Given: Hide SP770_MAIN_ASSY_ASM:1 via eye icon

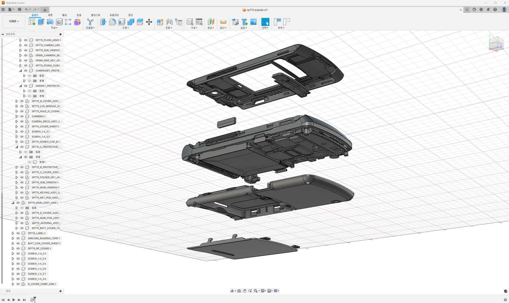Looking at the screenshot, I should pyautogui.click(x=18, y=203).
